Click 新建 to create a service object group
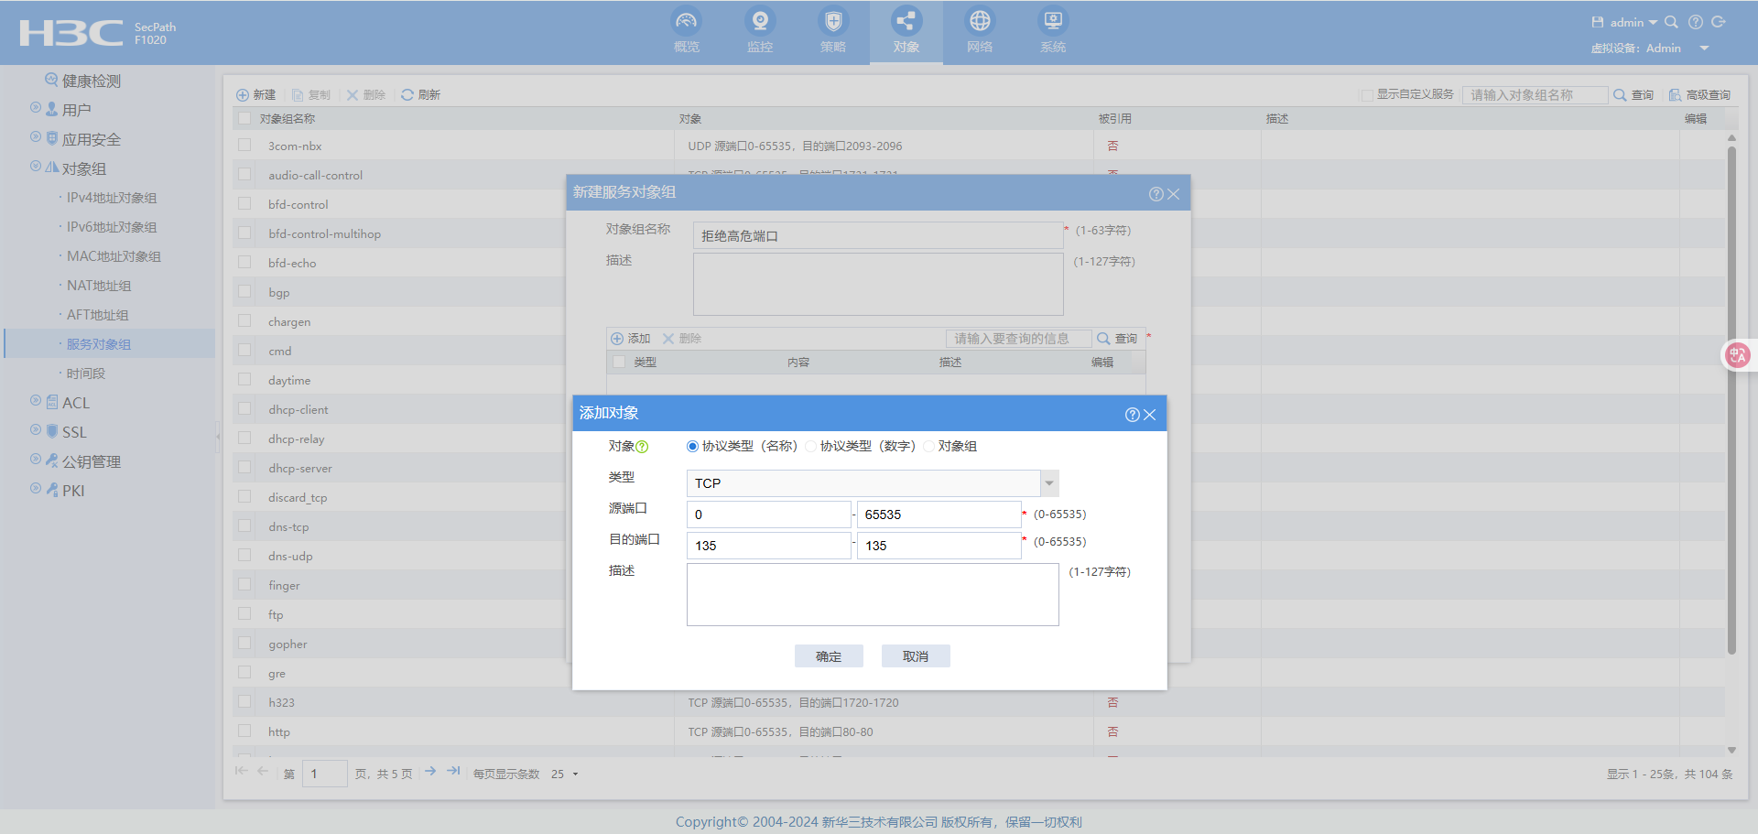Image resolution: width=1758 pixels, height=834 pixels. point(256,95)
